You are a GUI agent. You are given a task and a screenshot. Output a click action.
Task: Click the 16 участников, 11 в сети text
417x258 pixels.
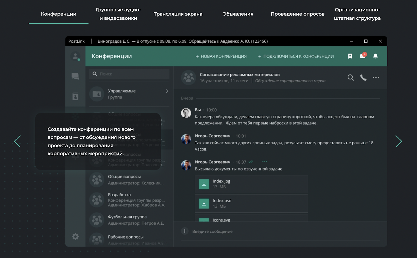point(224,81)
